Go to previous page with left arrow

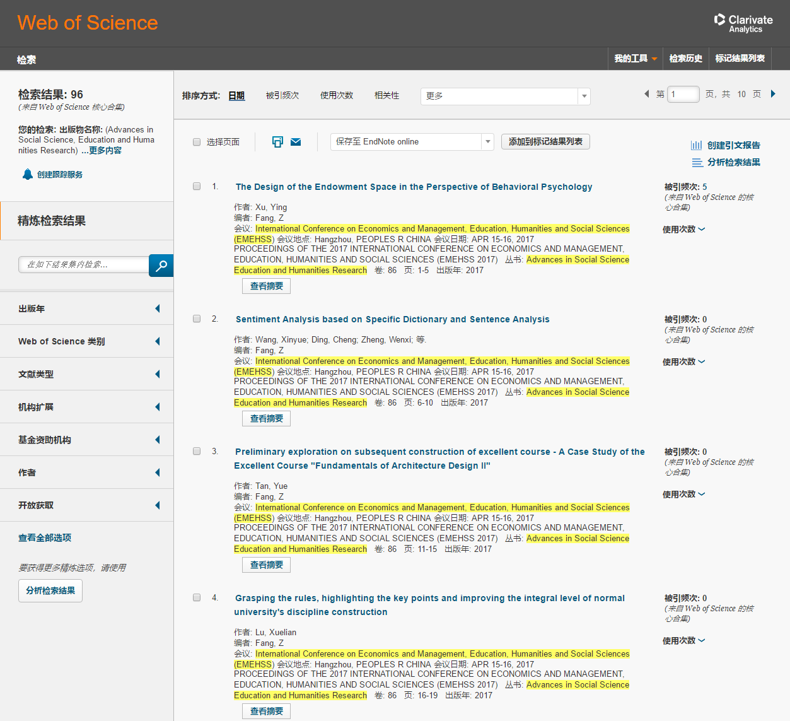point(646,94)
